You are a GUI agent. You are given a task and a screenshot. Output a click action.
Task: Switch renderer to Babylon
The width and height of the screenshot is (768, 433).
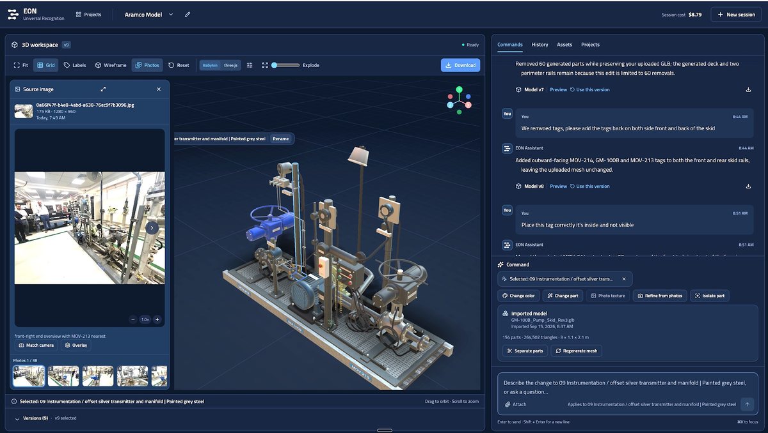pos(210,65)
